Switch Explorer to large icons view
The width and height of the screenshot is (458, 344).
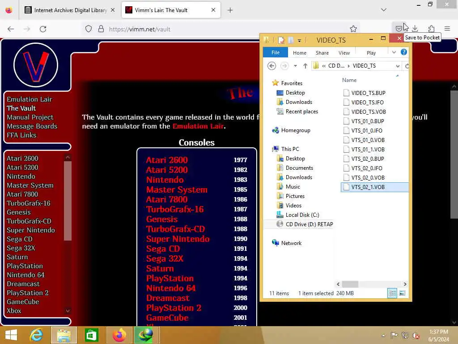(x=402, y=293)
